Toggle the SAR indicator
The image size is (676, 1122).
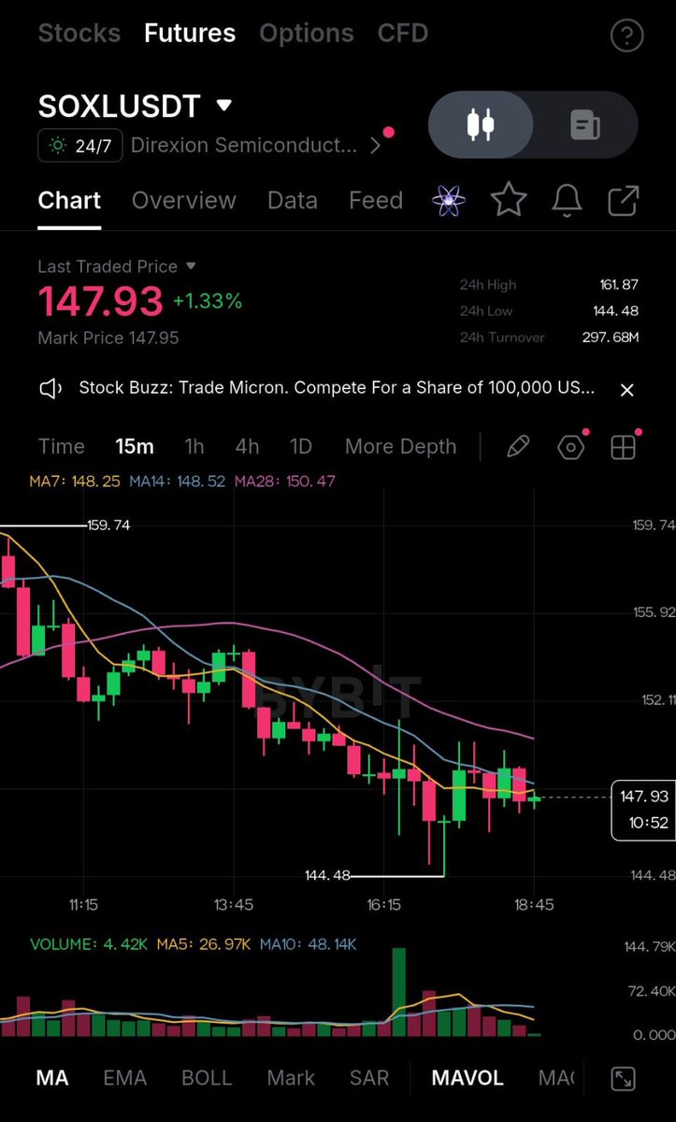(369, 1078)
